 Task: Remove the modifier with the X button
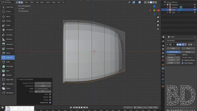pyautogui.click(x=194, y=44)
